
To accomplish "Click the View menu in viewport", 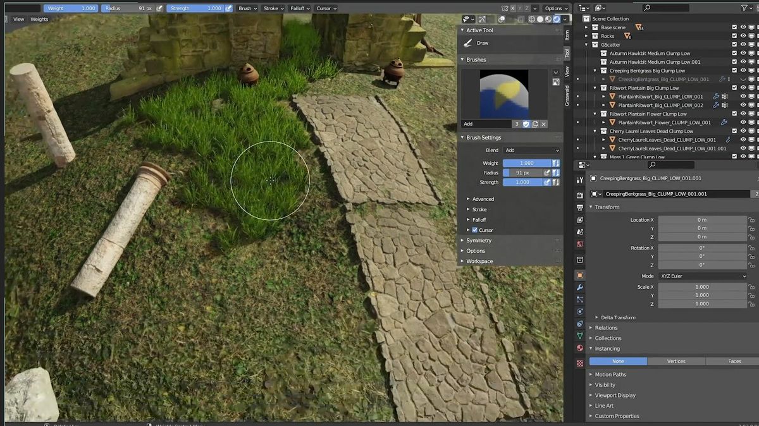I will point(18,19).
